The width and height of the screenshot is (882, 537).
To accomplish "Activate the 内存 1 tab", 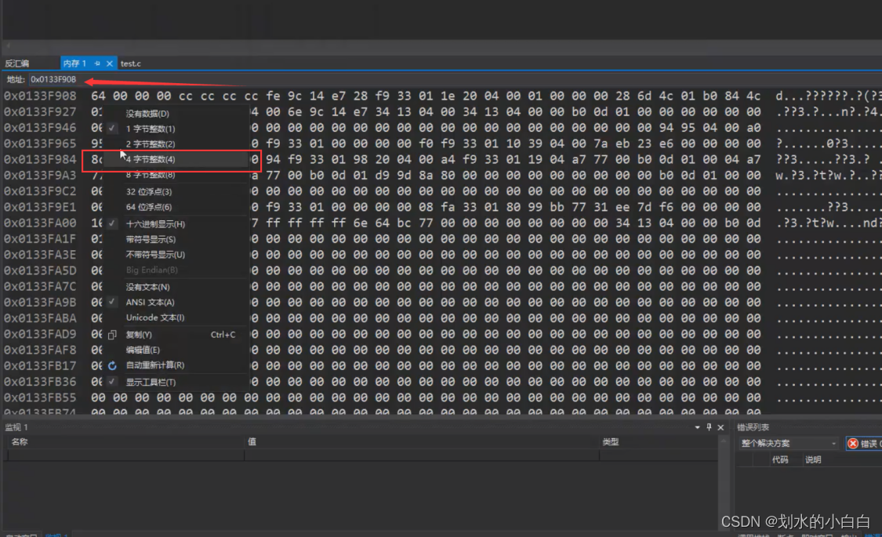I will point(74,63).
